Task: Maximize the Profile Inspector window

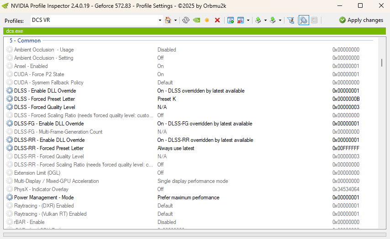Action: pos(360,5)
